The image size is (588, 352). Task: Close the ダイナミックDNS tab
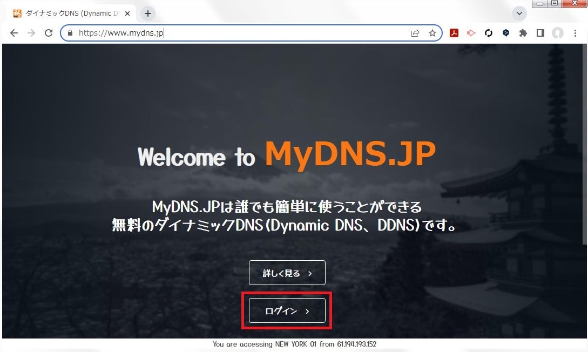(x=127, y=13)
